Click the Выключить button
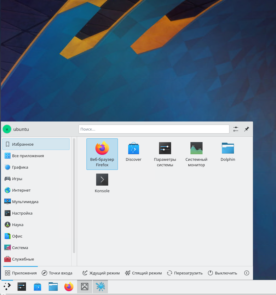The width and height of the screenshot is (276, 295). click(222, 273)
